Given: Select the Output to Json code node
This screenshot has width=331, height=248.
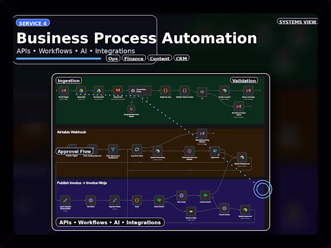Looking at the screenshot, I should point(165,90).
